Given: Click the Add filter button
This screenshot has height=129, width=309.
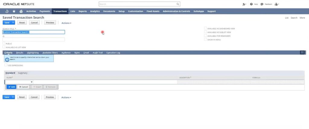Looking at the screenshot, I should (x=11, y=87).
